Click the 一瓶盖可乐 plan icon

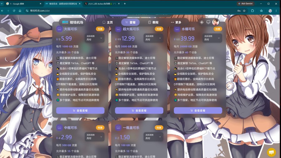[118, 128]
